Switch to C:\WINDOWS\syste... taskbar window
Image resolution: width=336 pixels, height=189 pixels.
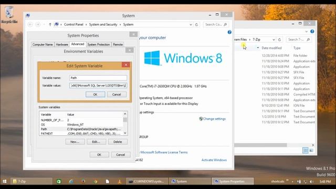[147, 182]
